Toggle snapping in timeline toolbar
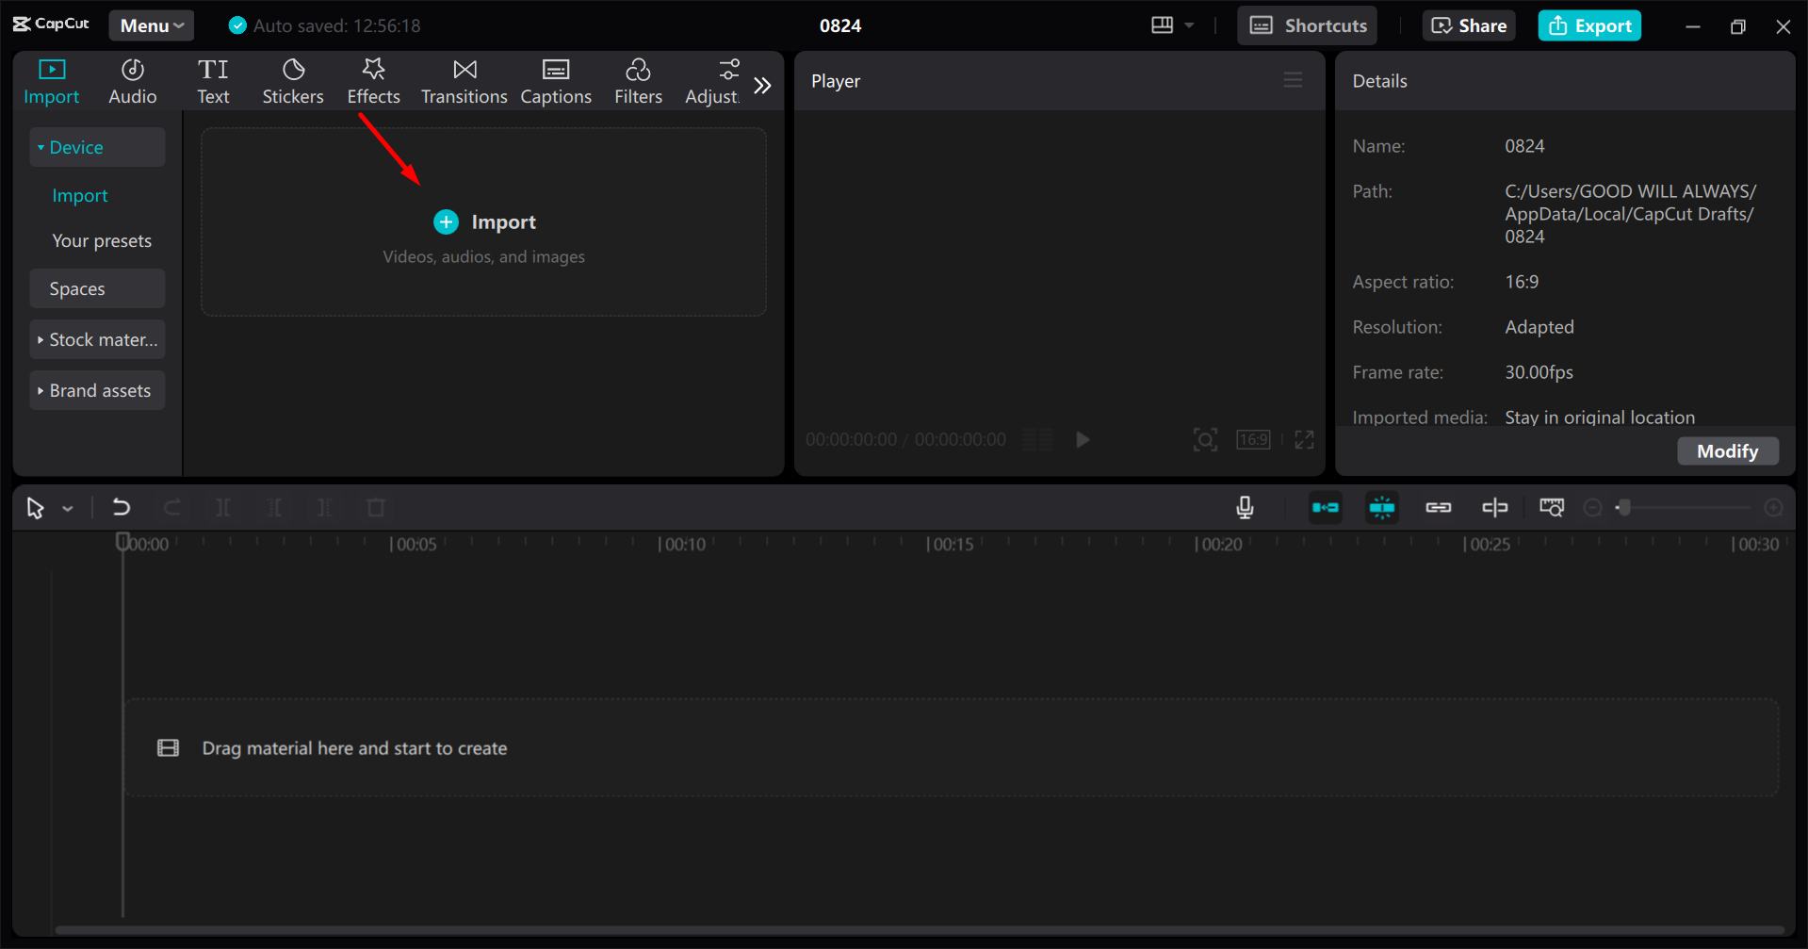The height and width of the screenshot is (949, 1808). click(x=1382, y=507)
